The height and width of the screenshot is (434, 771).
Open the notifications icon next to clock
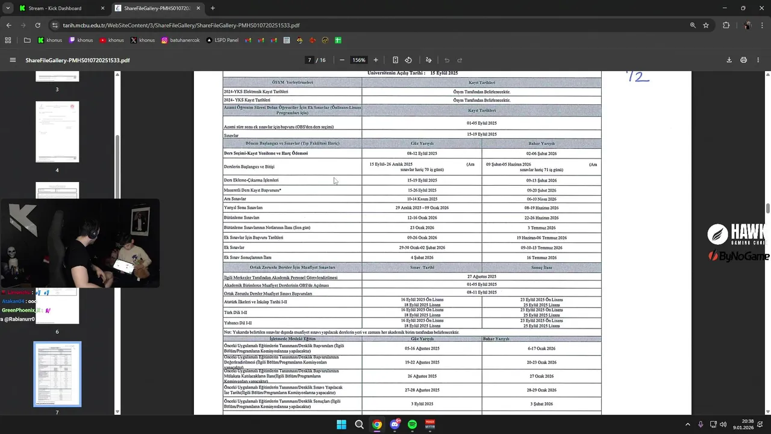tap(761, 424)
